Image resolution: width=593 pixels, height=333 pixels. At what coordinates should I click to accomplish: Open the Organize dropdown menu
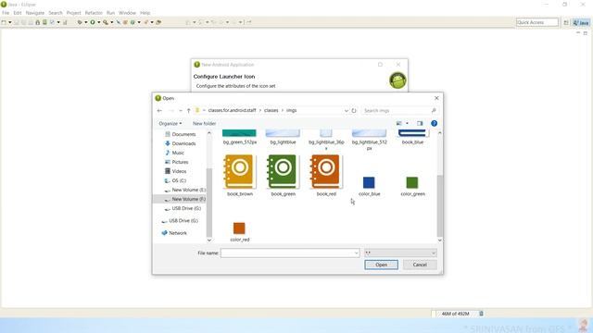point(170,123)
